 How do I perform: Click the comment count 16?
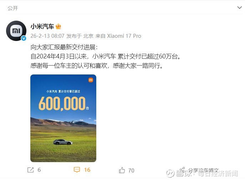(x=87, y=170)
